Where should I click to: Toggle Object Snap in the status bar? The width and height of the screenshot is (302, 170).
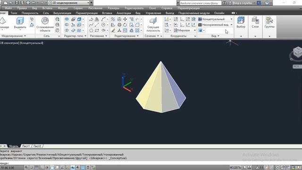pos(52,168)
